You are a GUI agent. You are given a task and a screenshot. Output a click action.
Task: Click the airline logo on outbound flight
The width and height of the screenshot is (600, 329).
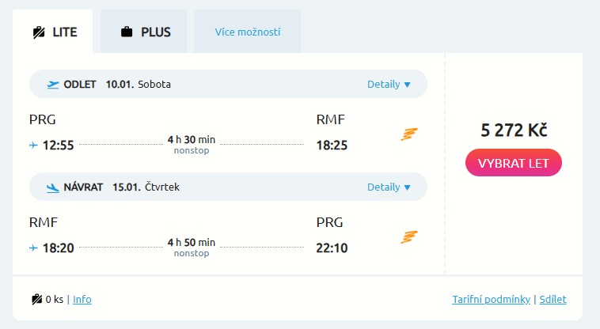408,134
